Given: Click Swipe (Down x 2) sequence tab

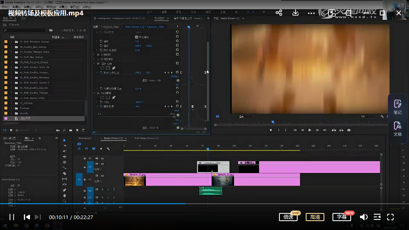Looking at the screenshot, I should coord(113,138).
